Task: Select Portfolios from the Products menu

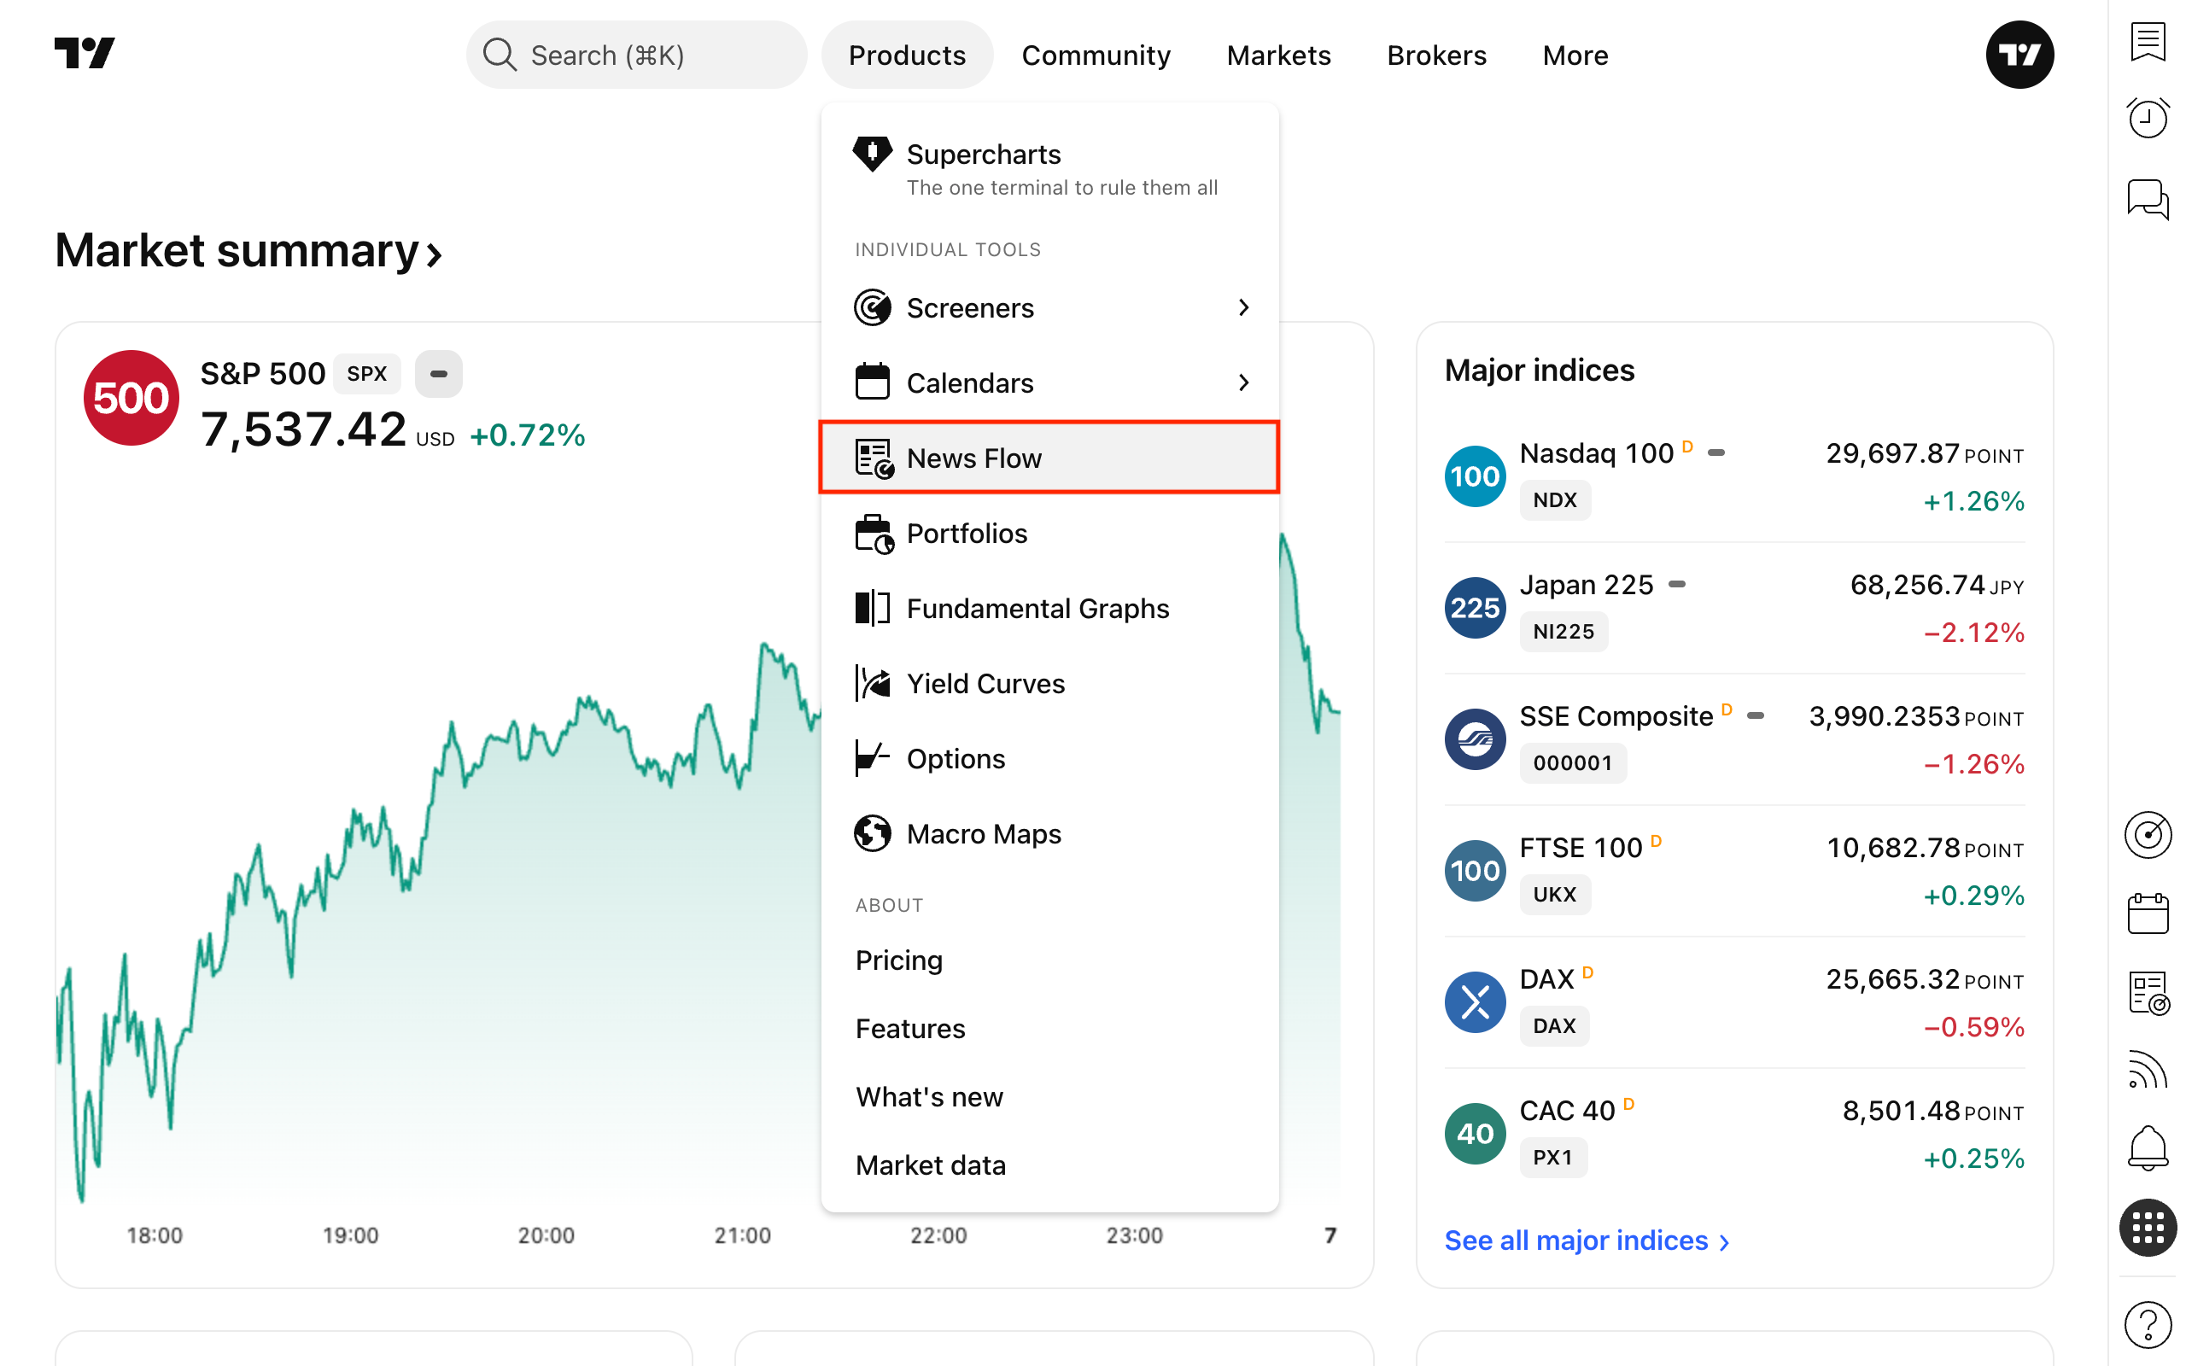Action: (x=1049, y=533)
